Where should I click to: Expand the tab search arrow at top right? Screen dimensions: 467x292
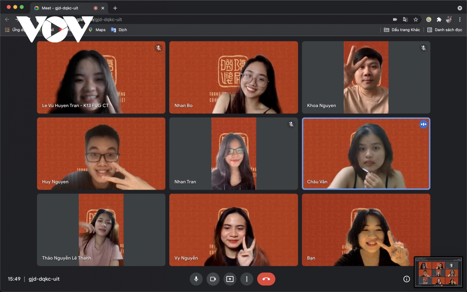click(460, 8)
